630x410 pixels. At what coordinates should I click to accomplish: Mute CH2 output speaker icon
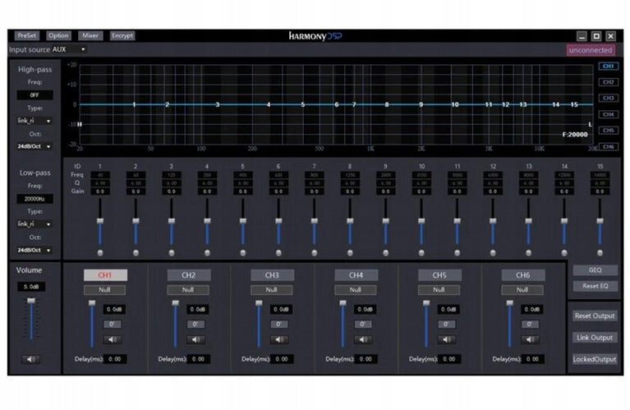pyautogui.click(x=196, y=339)
